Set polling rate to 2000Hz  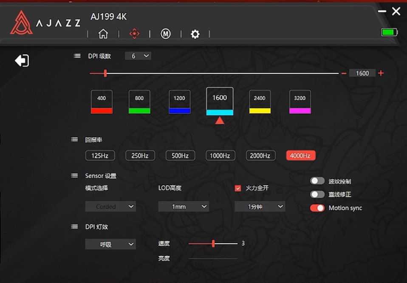point(260,156)
